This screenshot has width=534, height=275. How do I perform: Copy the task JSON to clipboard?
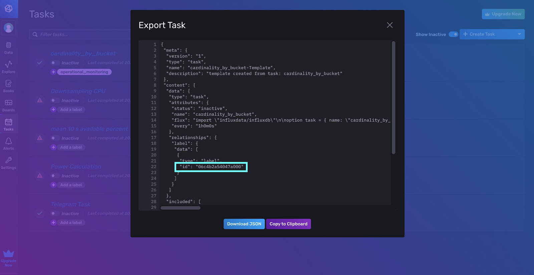(x=288, y=224)
